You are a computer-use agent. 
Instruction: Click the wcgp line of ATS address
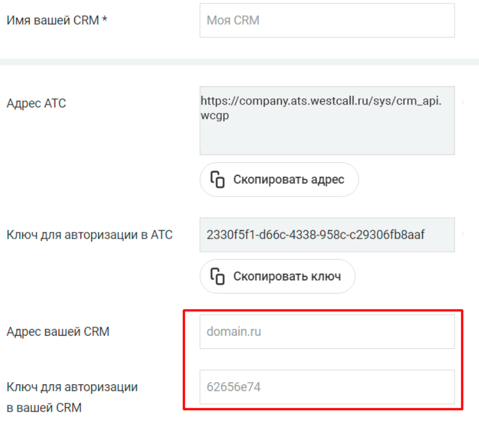(x=215, y=116)
